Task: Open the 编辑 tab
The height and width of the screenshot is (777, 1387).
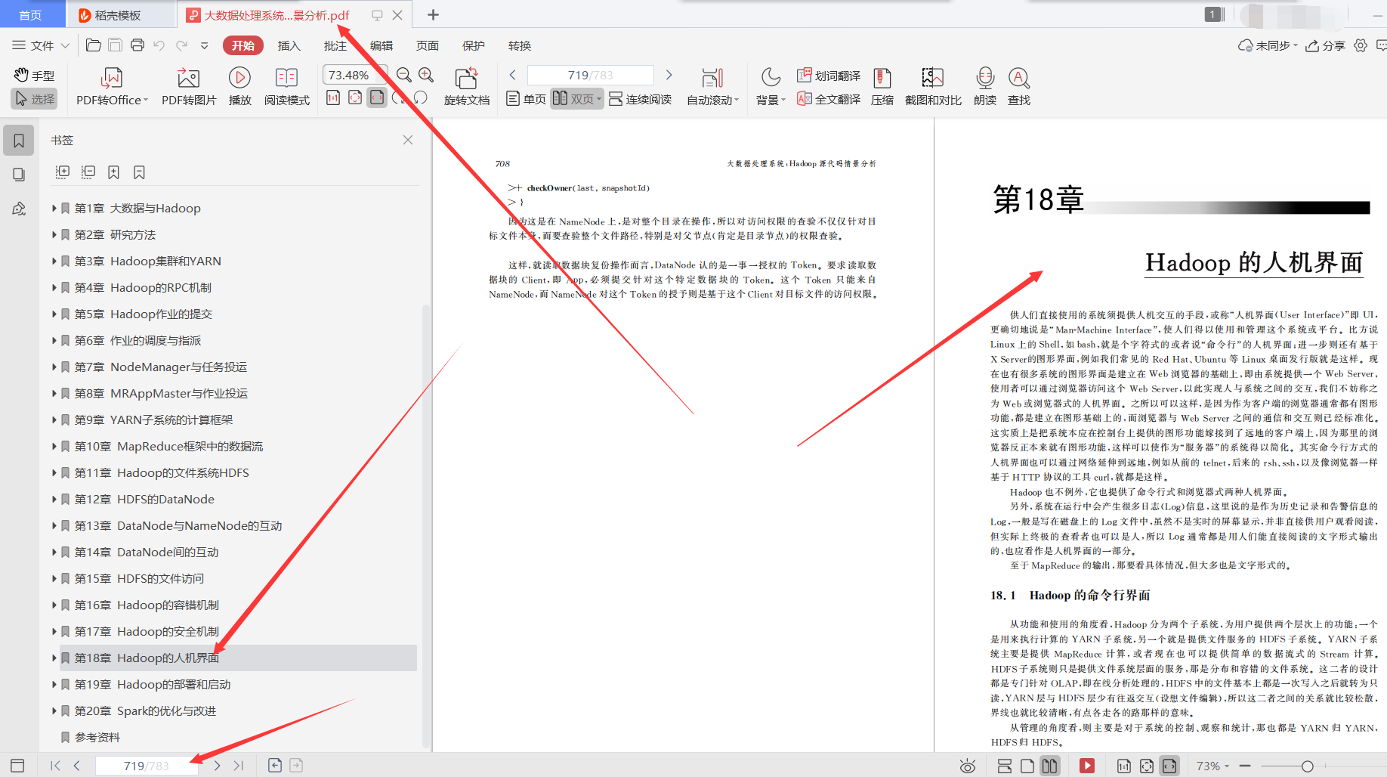Action: click(x=382, y=45)
